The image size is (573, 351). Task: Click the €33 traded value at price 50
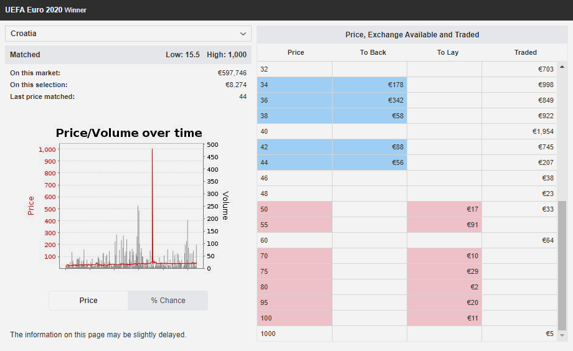tap(547, 209)
